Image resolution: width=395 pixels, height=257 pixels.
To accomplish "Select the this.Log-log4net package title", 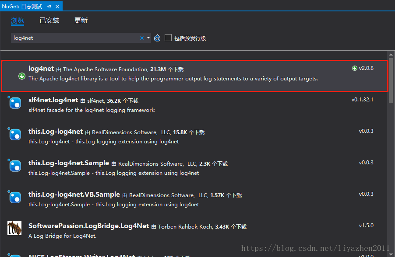I will [56, 132].
